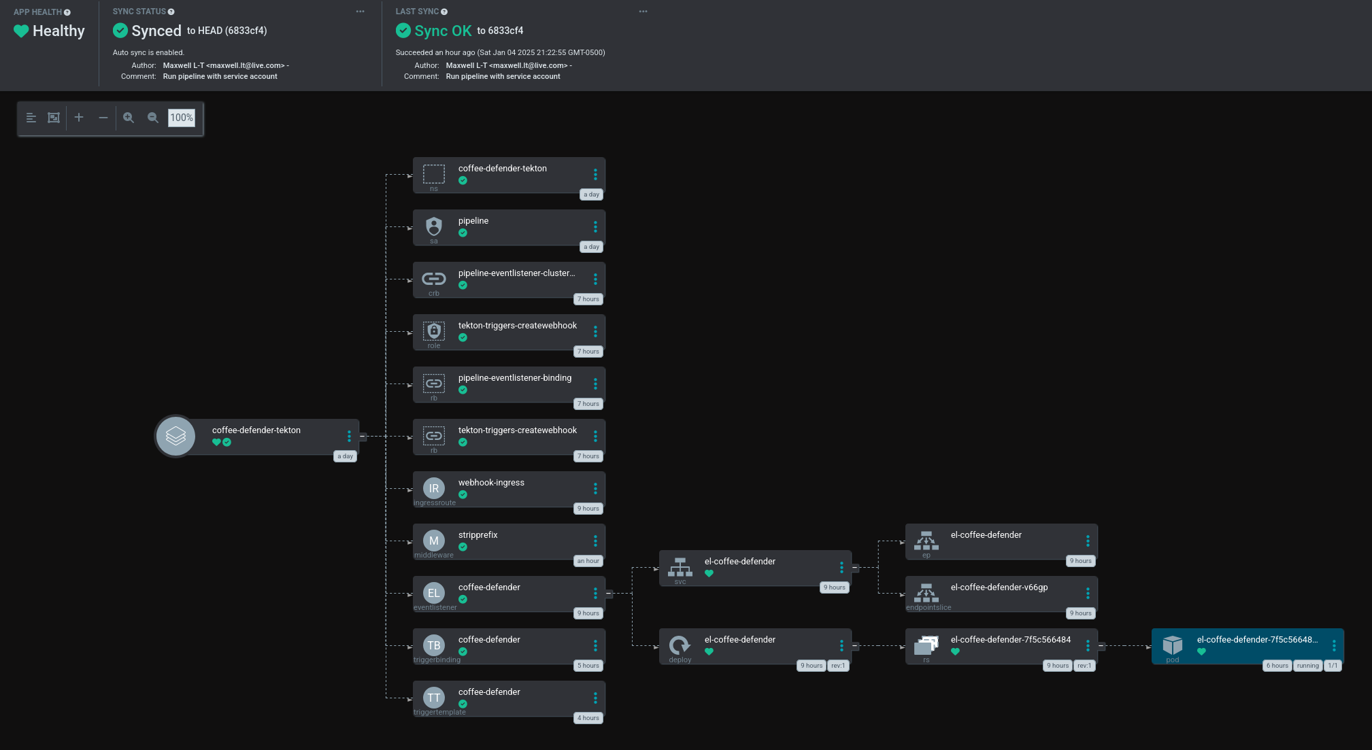Viewport: 1372px width, 750px height.
Task: Open the Sync Status help question icon
Action: (x=171, y=12)
